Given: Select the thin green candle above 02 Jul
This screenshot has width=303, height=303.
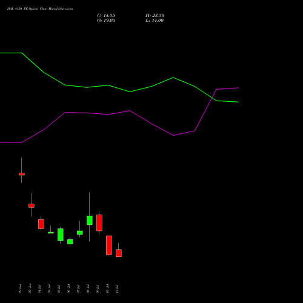Looking at the screenshot, I should pos(51,233).
